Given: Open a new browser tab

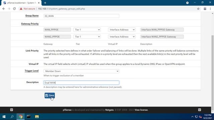Looking at the screenshot, I should pyautogui.click(x=45, y=3).
